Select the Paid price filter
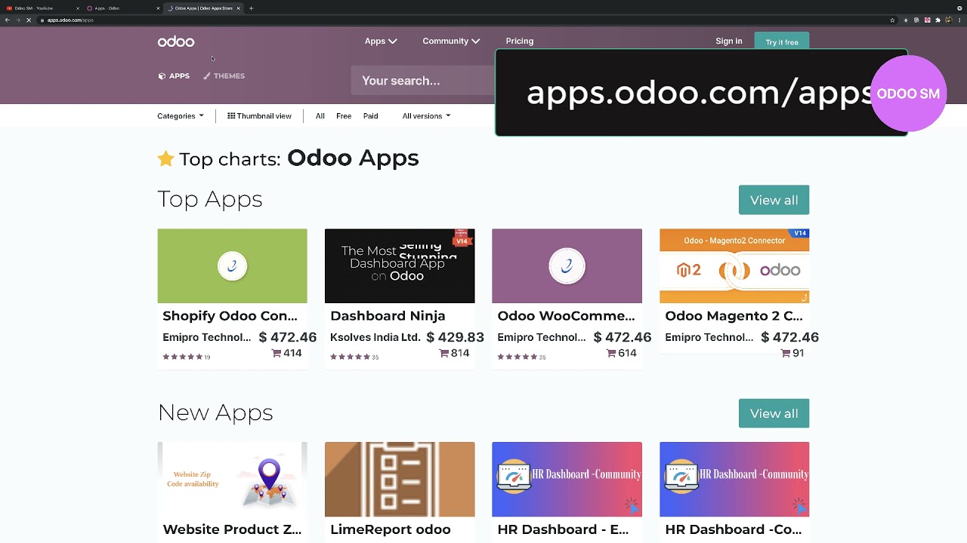The width and height of the screenshot is (967, 543). (x=370, y=116)
